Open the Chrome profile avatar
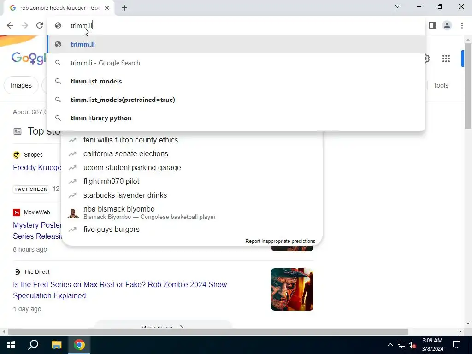 (x=447, y=25)
